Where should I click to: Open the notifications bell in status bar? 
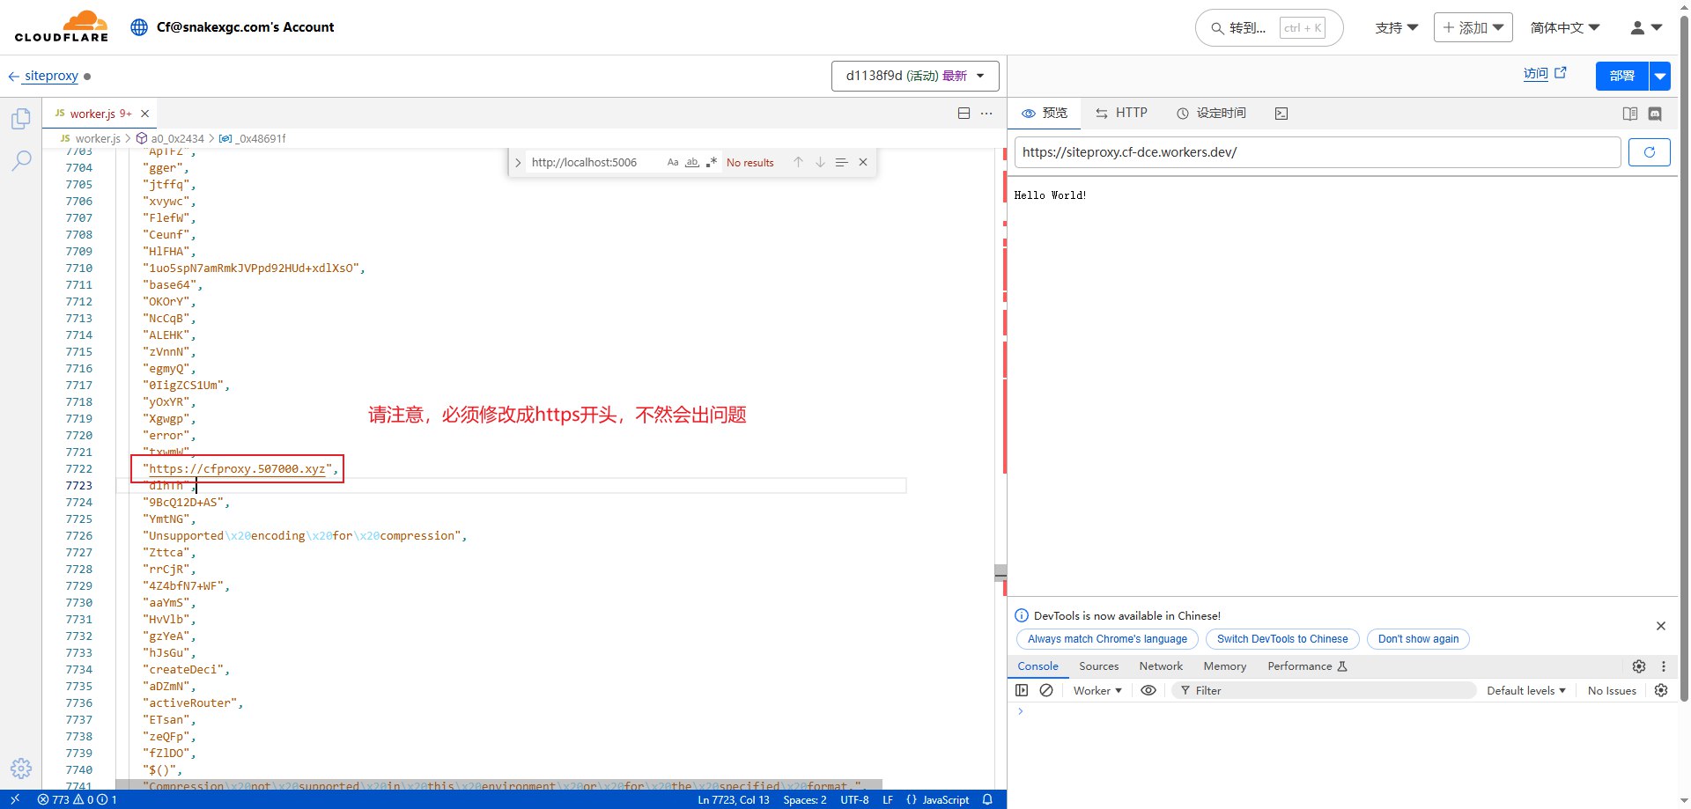[987, 799]
